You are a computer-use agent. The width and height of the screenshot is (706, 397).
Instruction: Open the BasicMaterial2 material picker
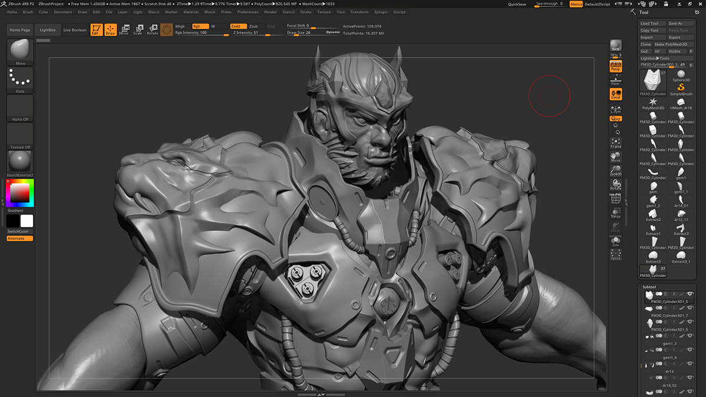pyautogui.click(x=20, y=162)
